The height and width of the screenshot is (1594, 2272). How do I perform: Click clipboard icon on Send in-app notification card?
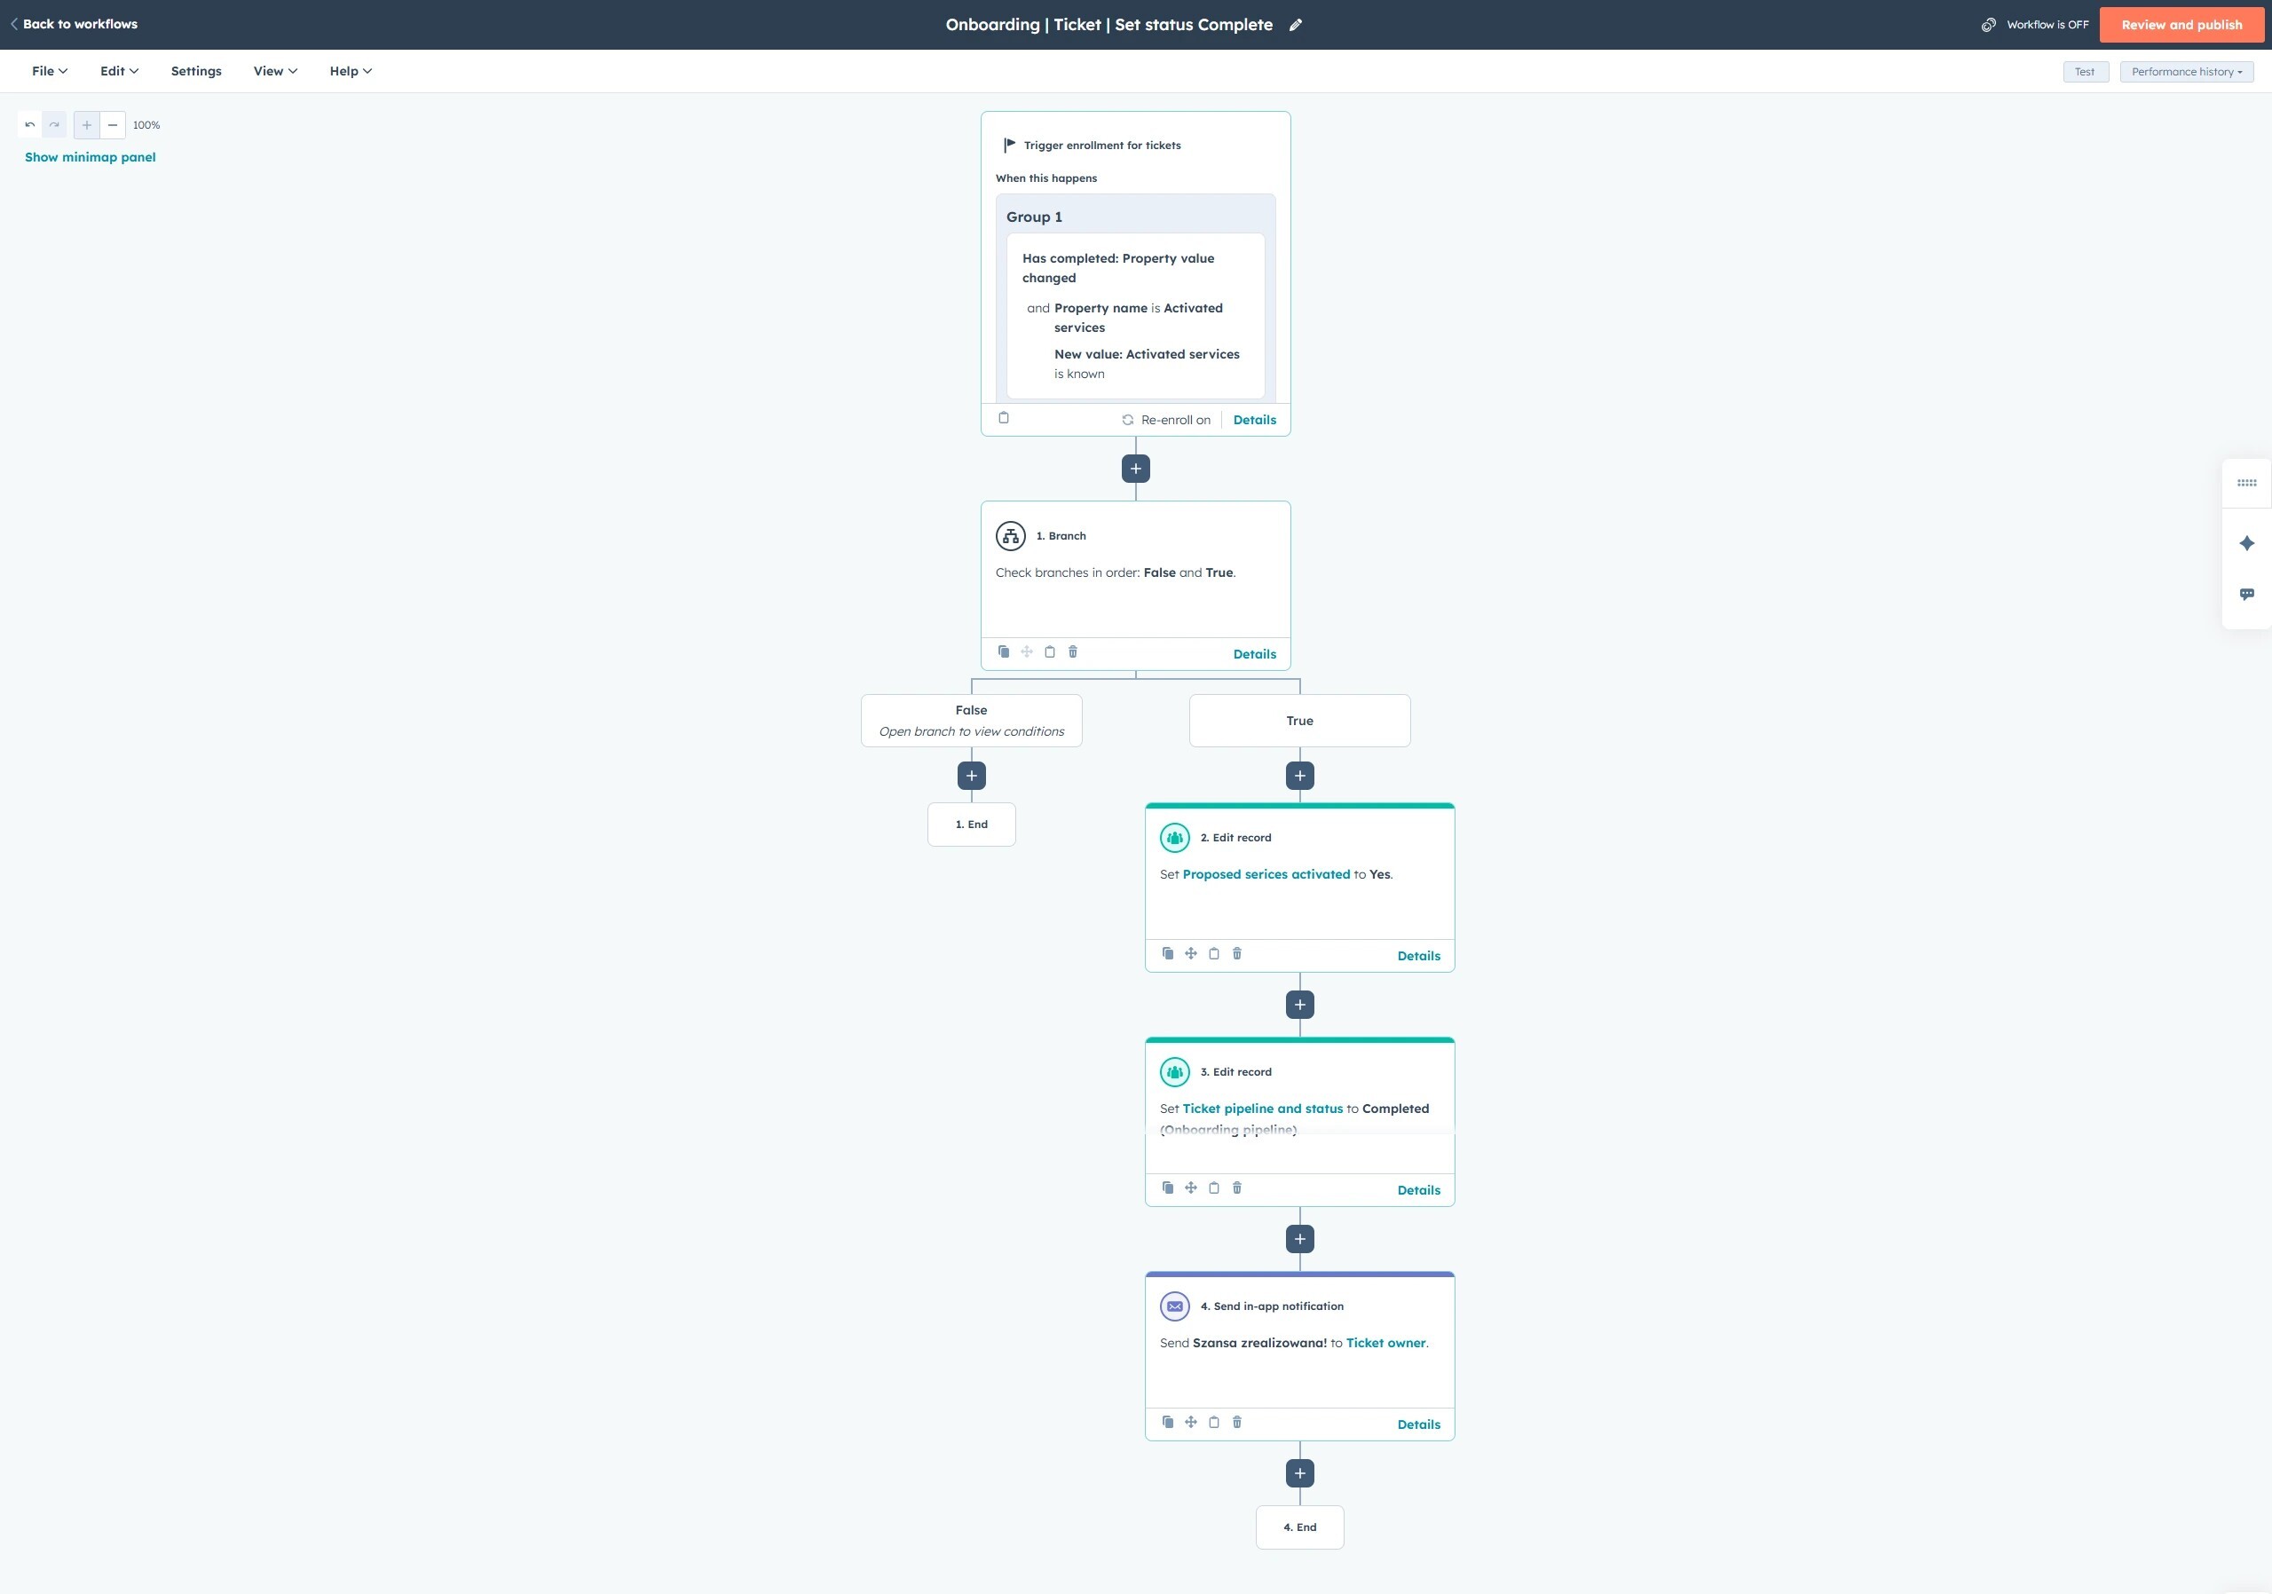coord(1214,1423)
